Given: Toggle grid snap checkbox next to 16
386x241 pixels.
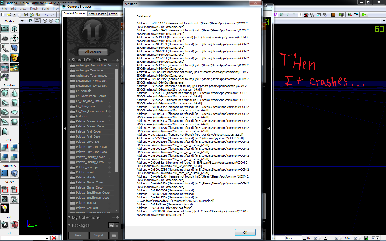Looking at the screenshot, I should tap(316, 238).
